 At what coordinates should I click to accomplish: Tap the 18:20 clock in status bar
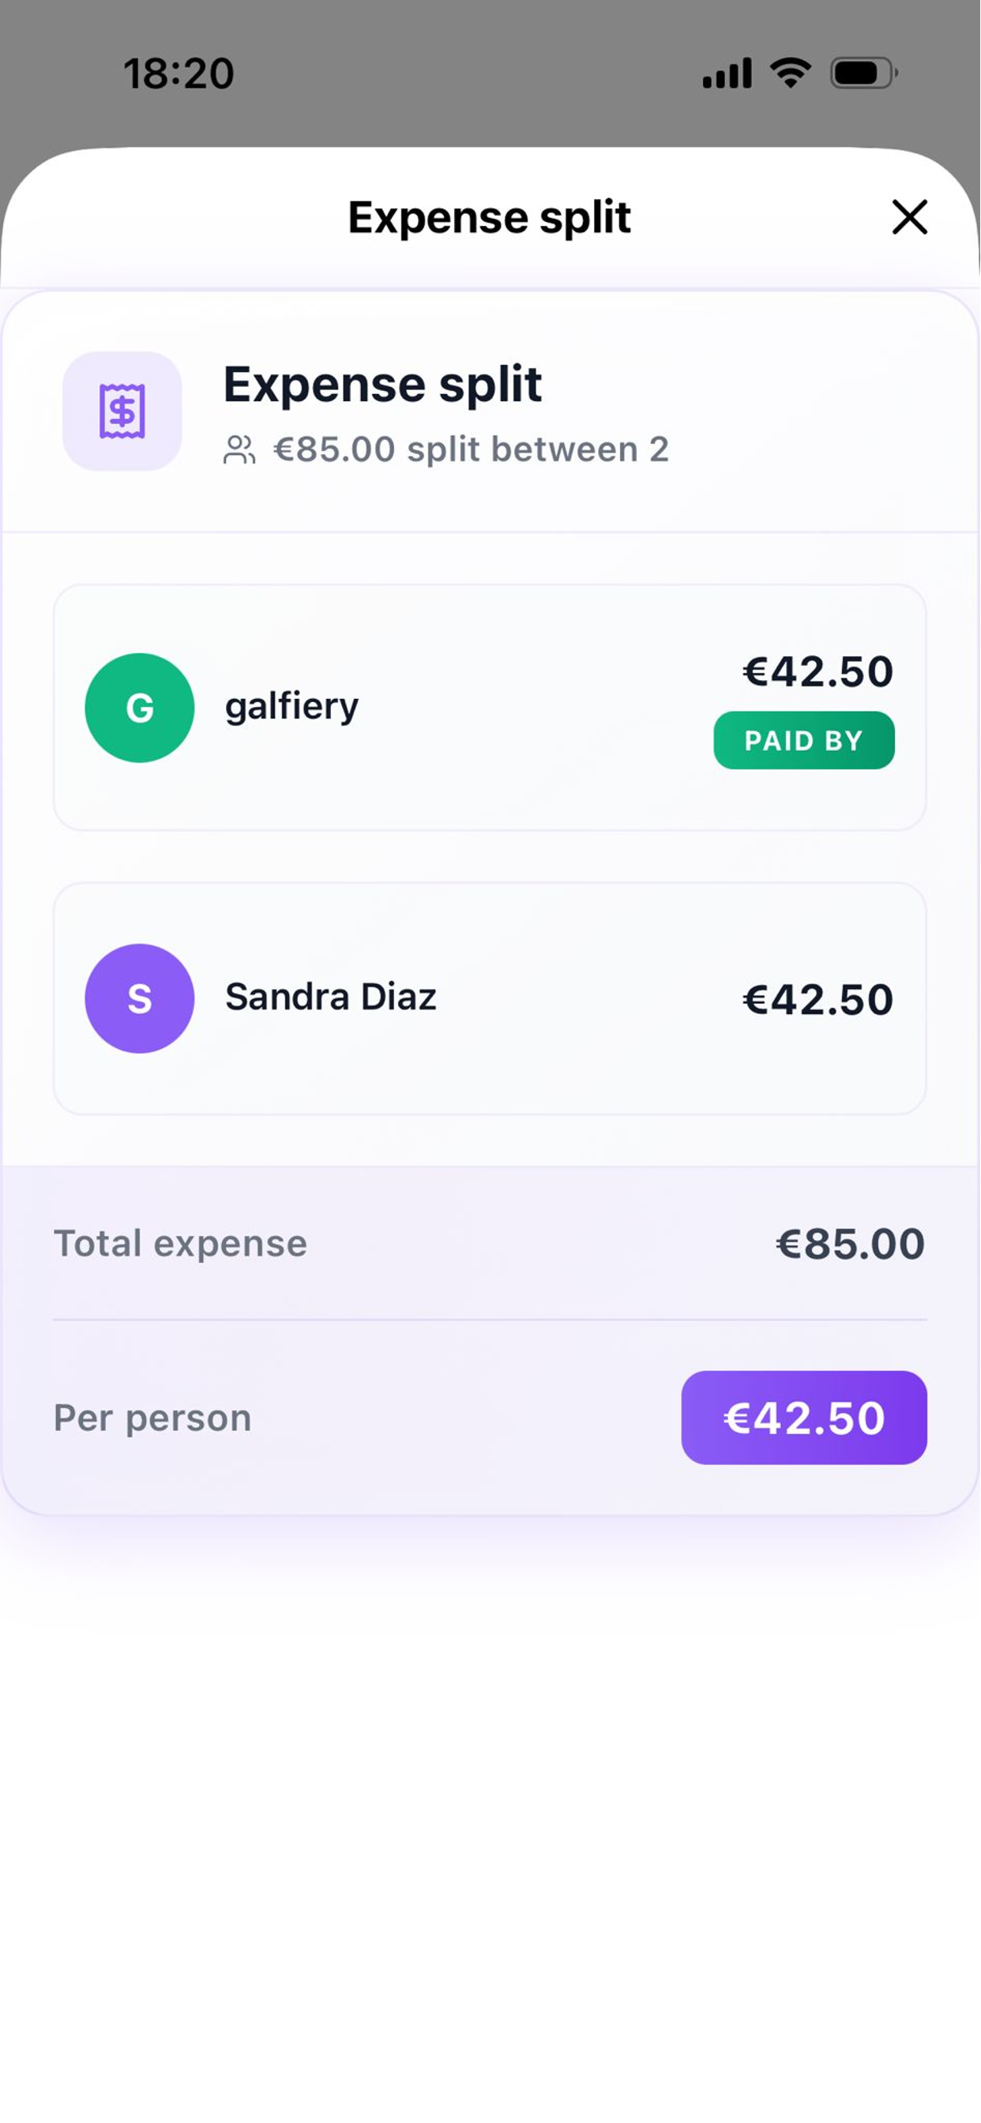pos(179,73)
